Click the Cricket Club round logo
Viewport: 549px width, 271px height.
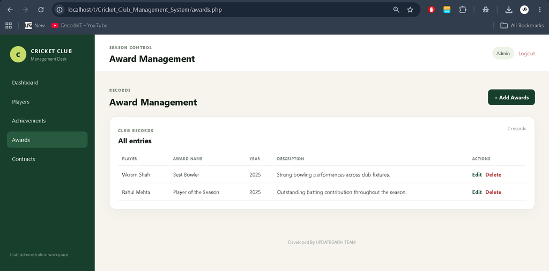coord(18,54)
